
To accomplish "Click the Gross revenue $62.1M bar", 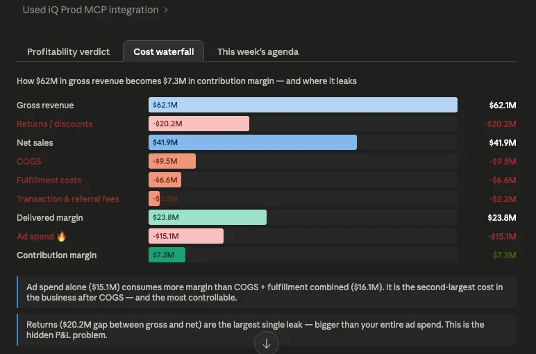I will tap(303, 105).
